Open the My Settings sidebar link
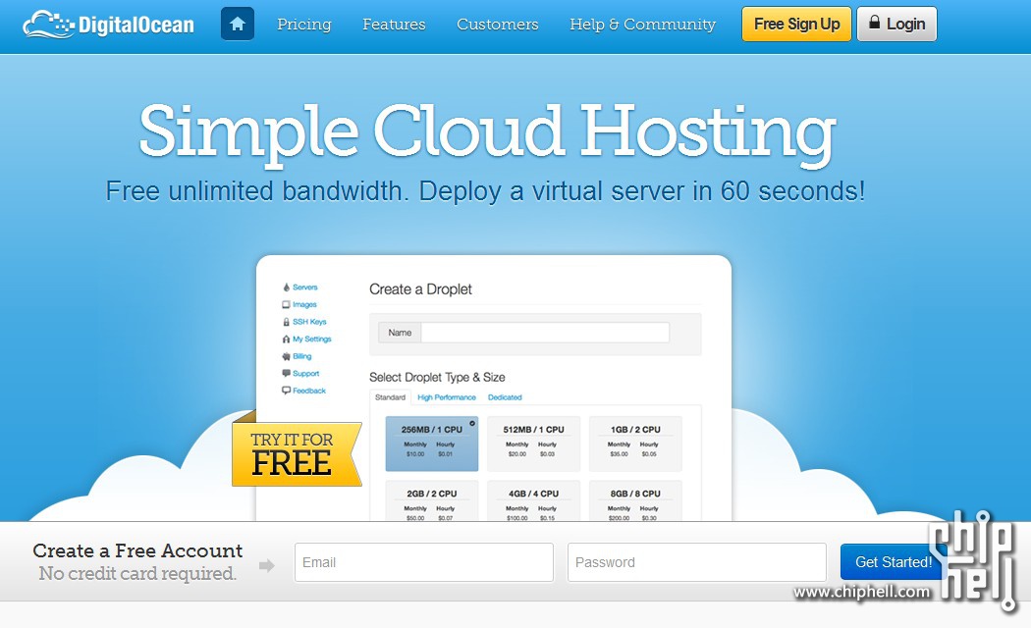The width and height of the screenshot is (1031, 628). pyautogui.click(x=312, y=339)
